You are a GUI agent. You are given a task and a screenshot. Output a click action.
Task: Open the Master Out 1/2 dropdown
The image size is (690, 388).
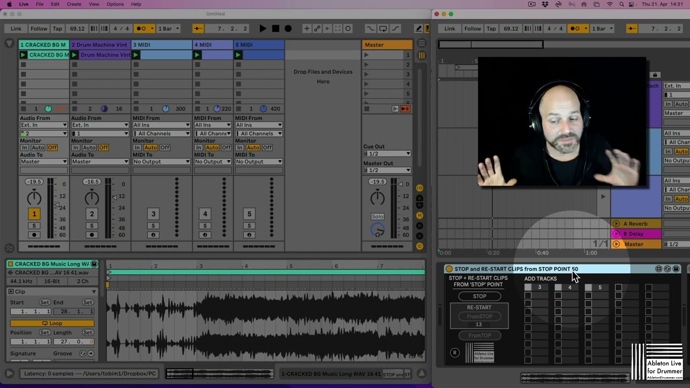pyautogui.click(x=387, y=170)
